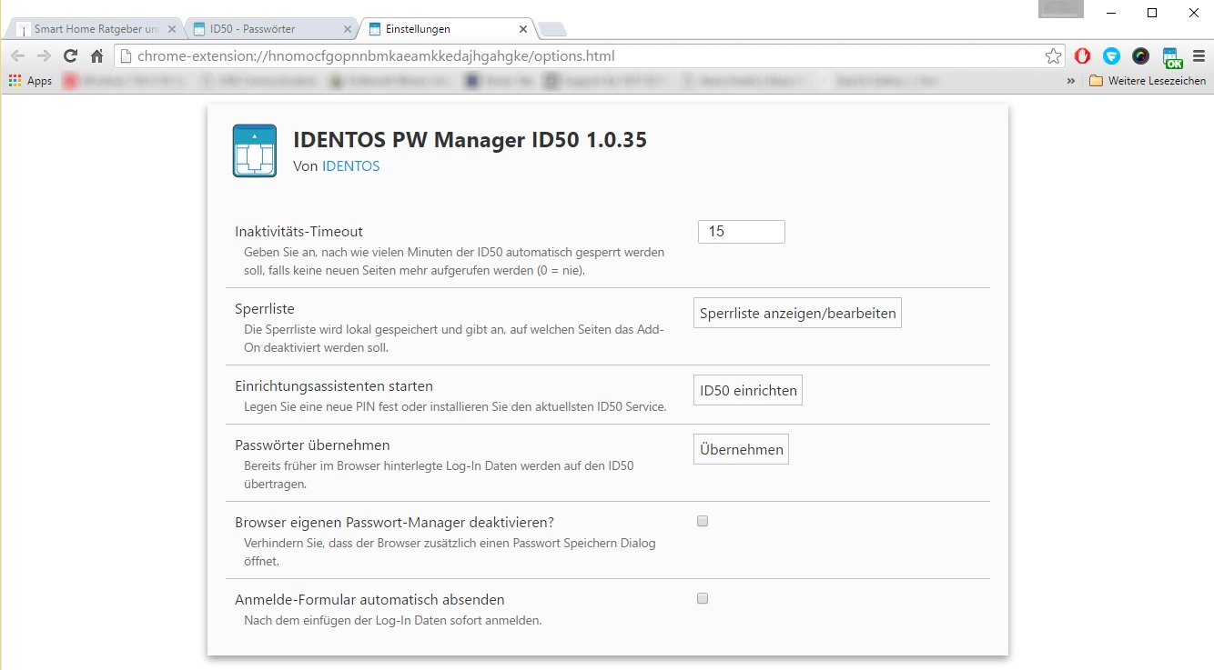Open the 'Weitere Lesezeichen' bookmarks folder
Screen dimensions: 1214x670
coord(1147,81)
